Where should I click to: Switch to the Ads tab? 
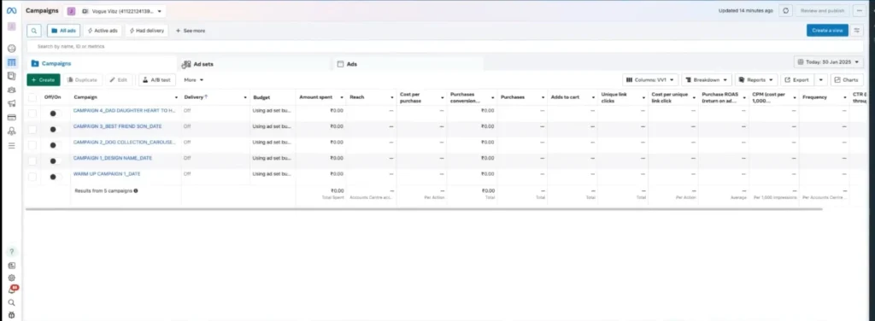click(408, 64)
